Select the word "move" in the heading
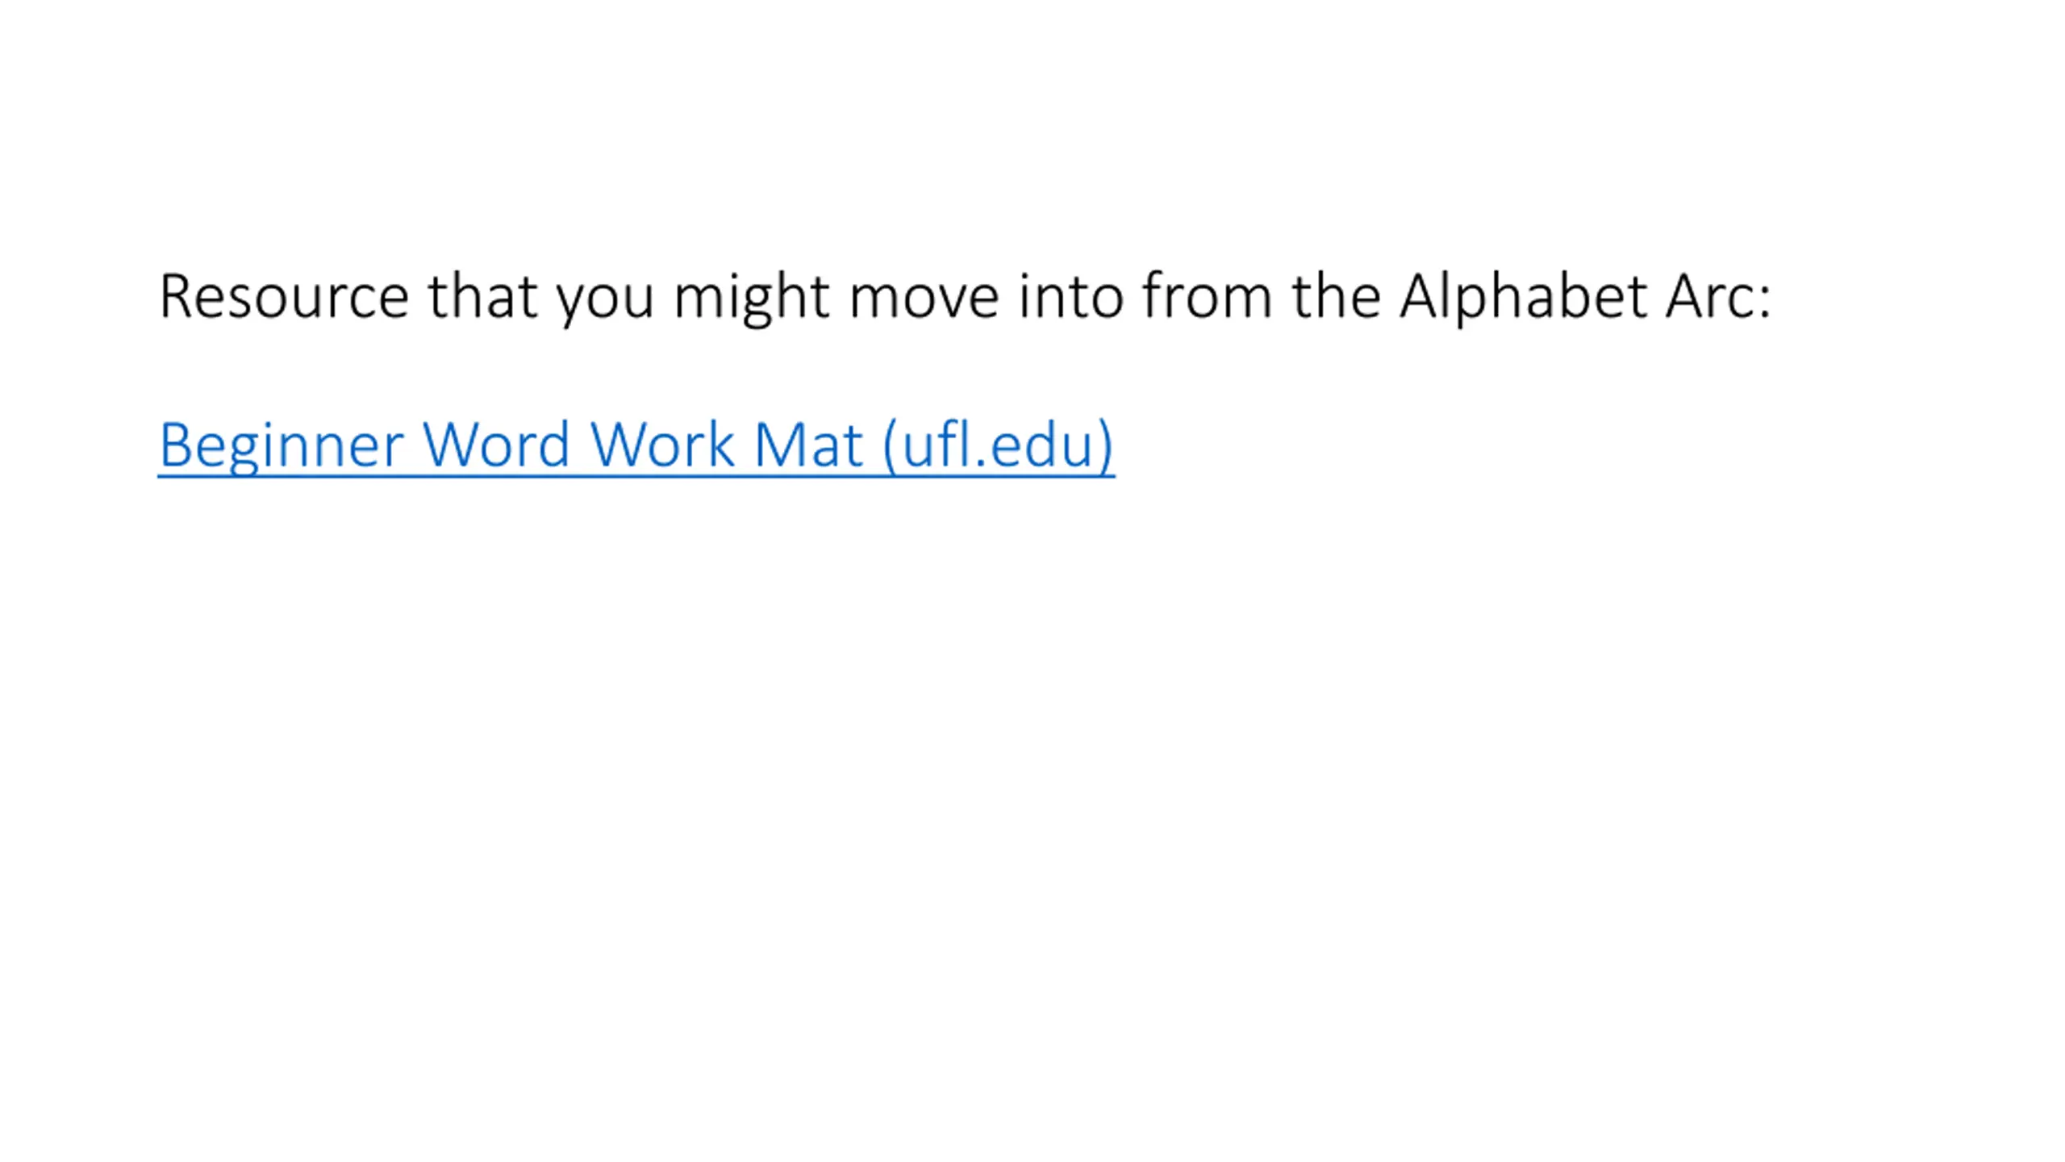This screenshot has width=2065, height=1162. pyautogui.click(x=924, y=297)
